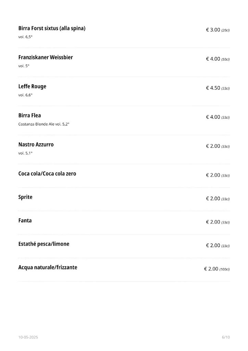Open the Birra Flea item
The height and width of the screenshot is (351, 248).
coord(29,116)
